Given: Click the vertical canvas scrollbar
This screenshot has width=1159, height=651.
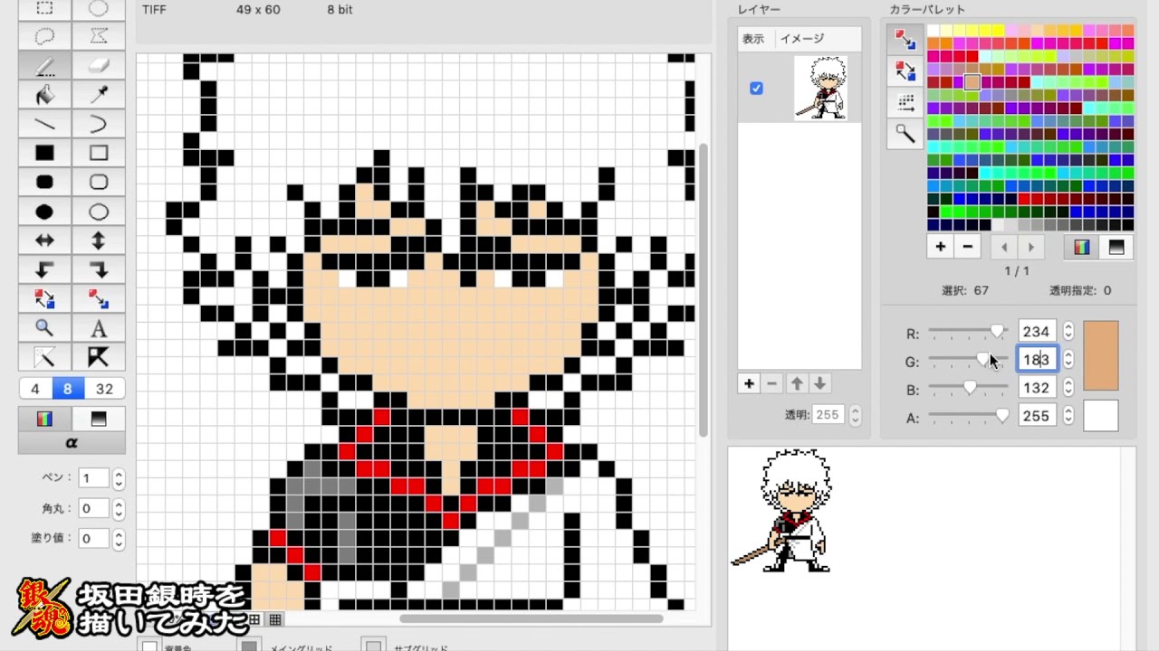Looking at the screenshot, I should pyautogui.click(x=703, y=289).
